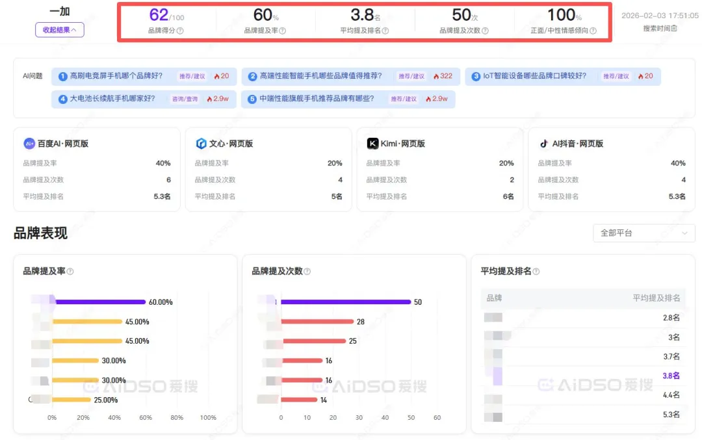This screenshot has width=702, height=440.
Task: Select question 3 IoT智能设备哪些品牌口碑较好
Action: [534, 76]
